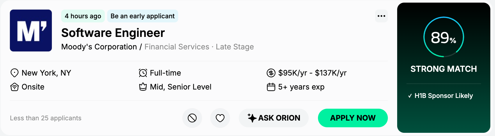
Task: Click the Full-time clock icon
Action: (143, 73)
